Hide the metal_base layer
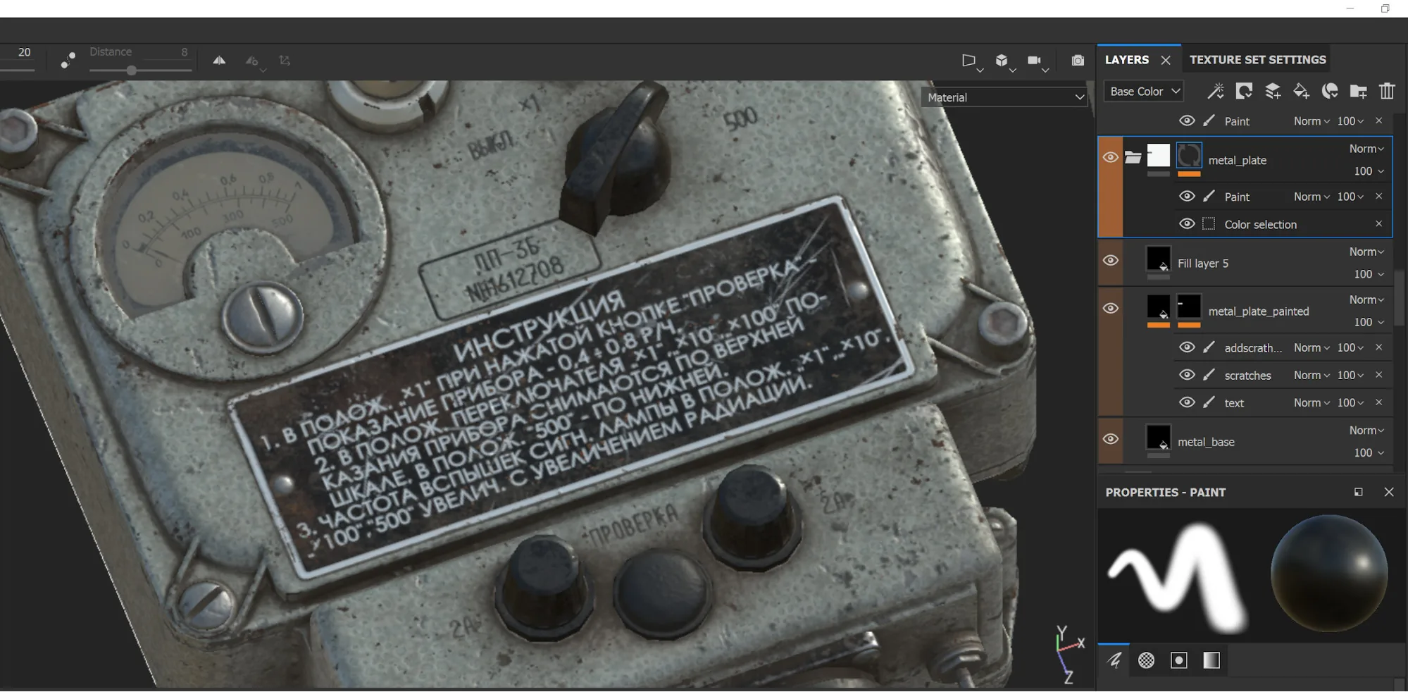The width and height of the screenshot is (1408, 692). click(x=1110, y=439)
